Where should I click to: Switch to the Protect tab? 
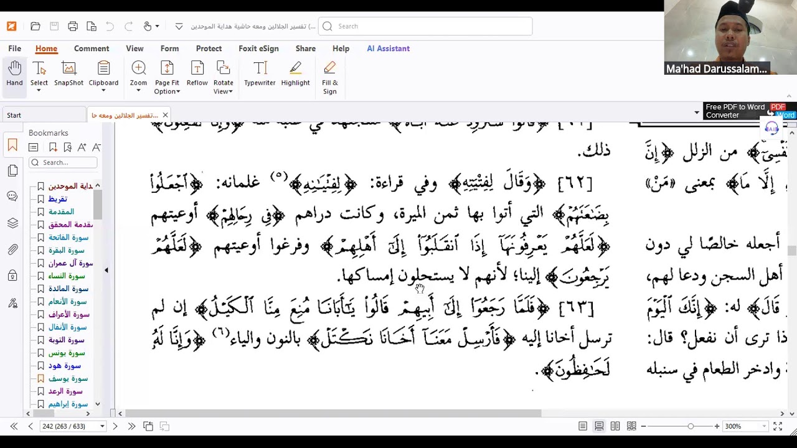[209, 49]
